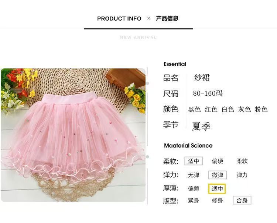Image resolution: width=277 pixels, height=223 pixels.
Task: Pick the boxed 合身 fit option
Action: (x=242, y=200)
